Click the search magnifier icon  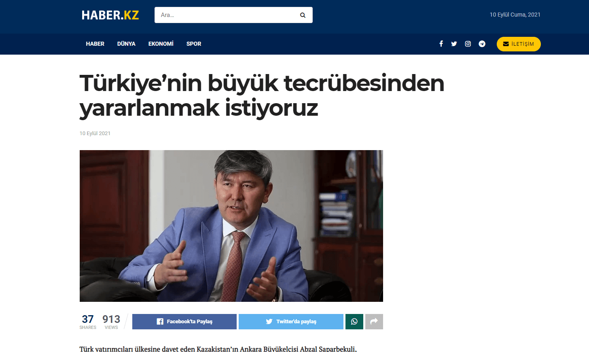pos(303,15)
